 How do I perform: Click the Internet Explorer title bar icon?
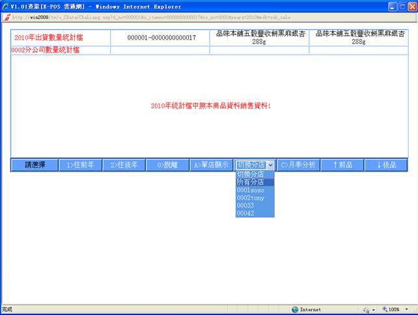coord(6,6)
